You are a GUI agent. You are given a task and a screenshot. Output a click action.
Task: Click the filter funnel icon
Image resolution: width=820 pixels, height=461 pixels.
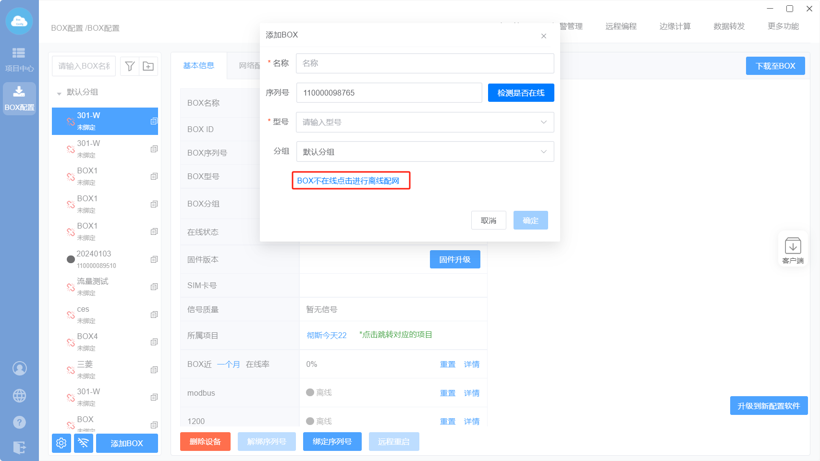coord(130,66)
